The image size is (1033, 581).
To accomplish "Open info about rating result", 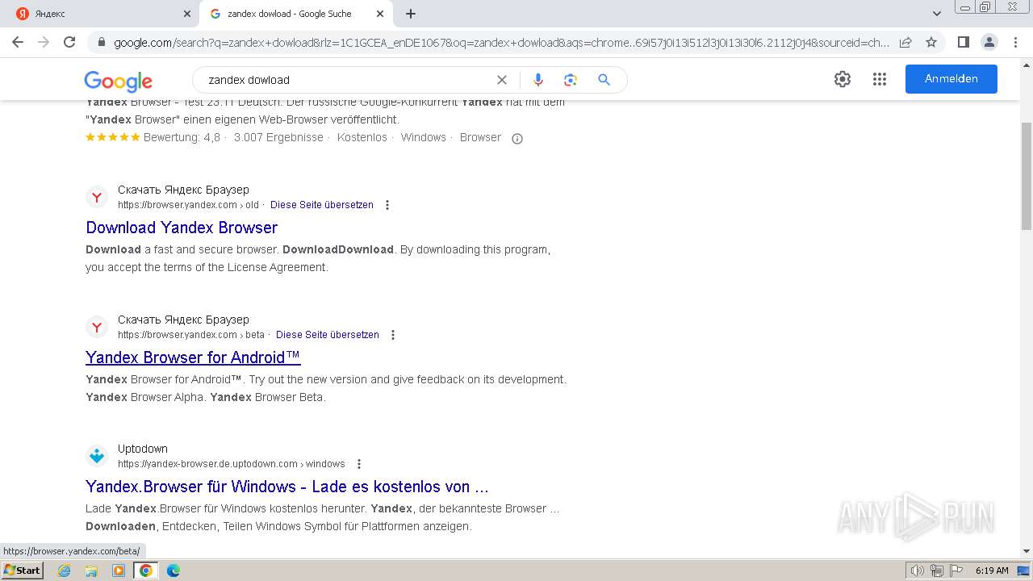I will pos(517,138).
